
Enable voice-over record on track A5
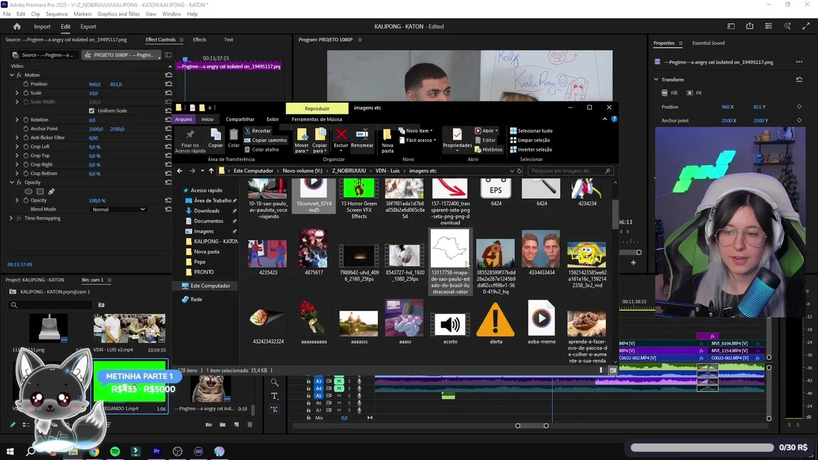click(359, 395)
